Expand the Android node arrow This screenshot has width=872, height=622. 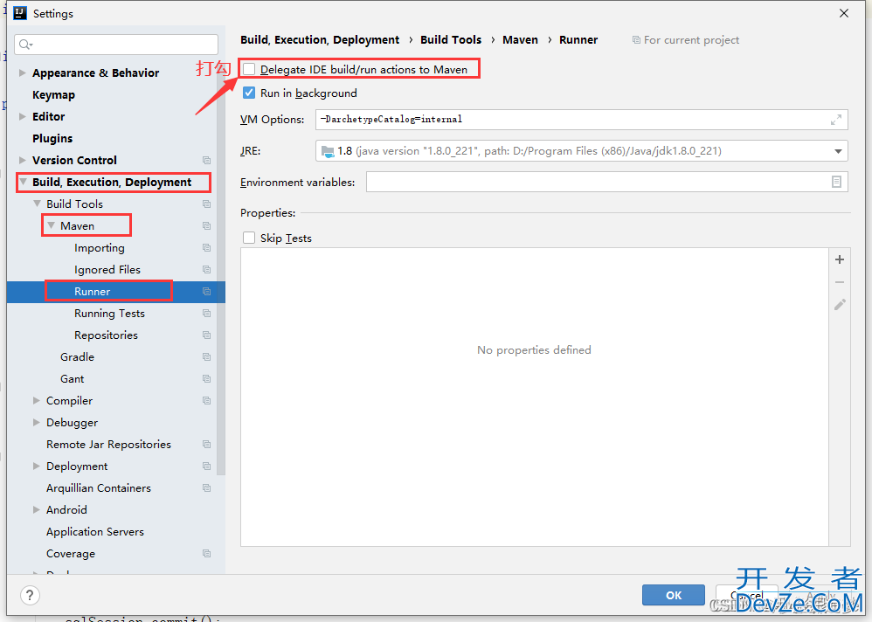(x=36, y=509)
